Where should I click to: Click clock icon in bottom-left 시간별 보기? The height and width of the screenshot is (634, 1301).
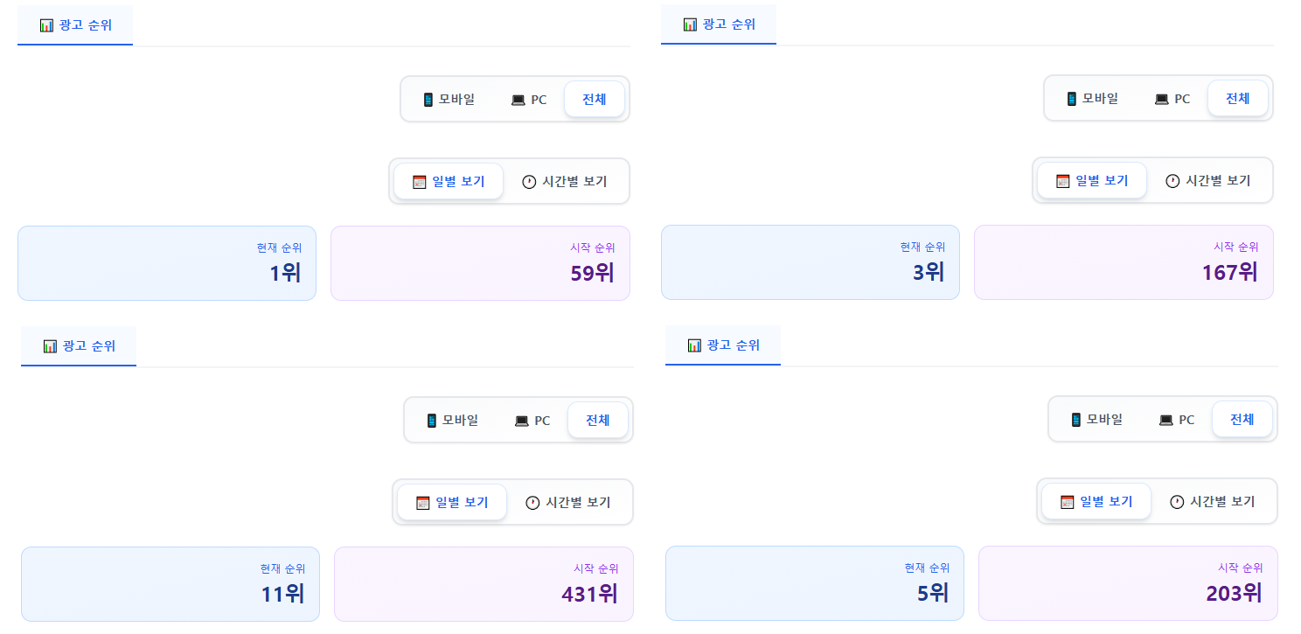point(532,503)
